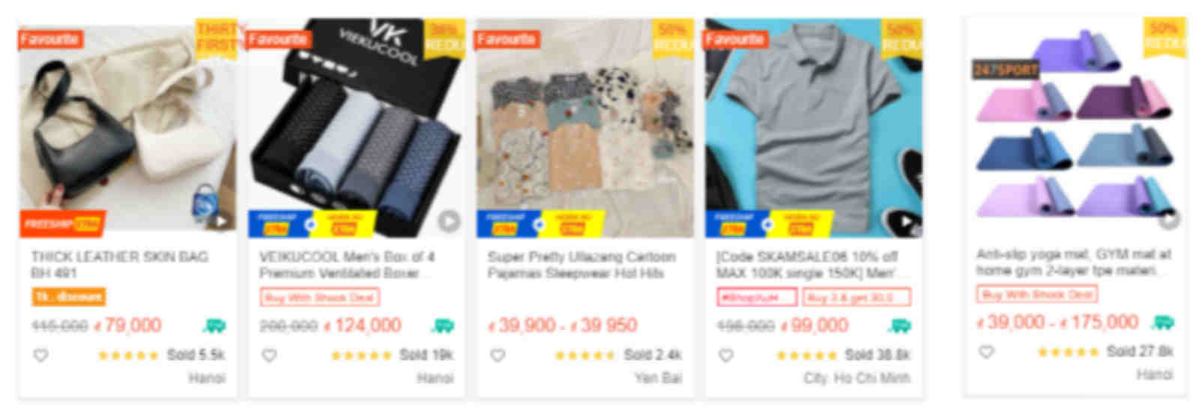Click FREESHIP banner on leather bag image

click(x=63, y=223)
